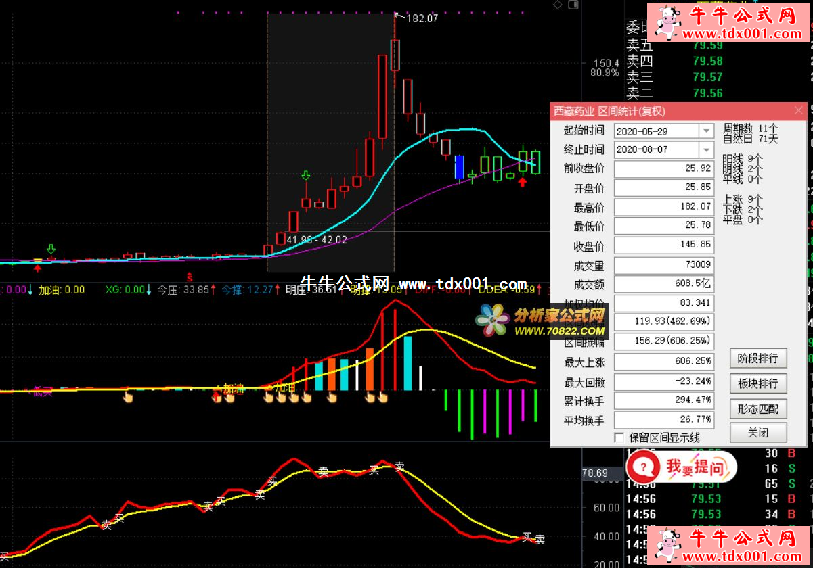The width and height of the screenshot is (813, 568).
Task: Click the 182.07 peak price label
Action: coord(422,18)
